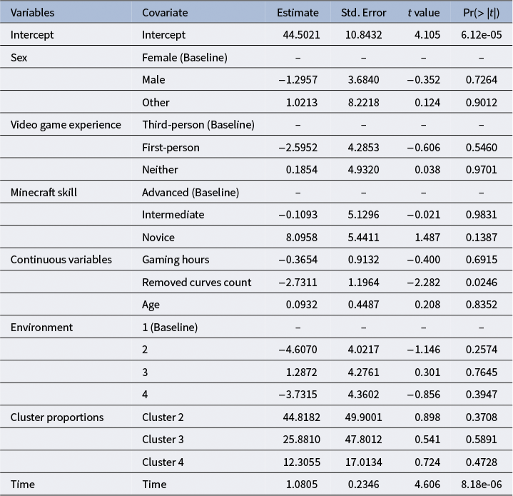Click the Gaming hours covariate
The width and height of the screenshot is (513, 496).
point(176,260)
